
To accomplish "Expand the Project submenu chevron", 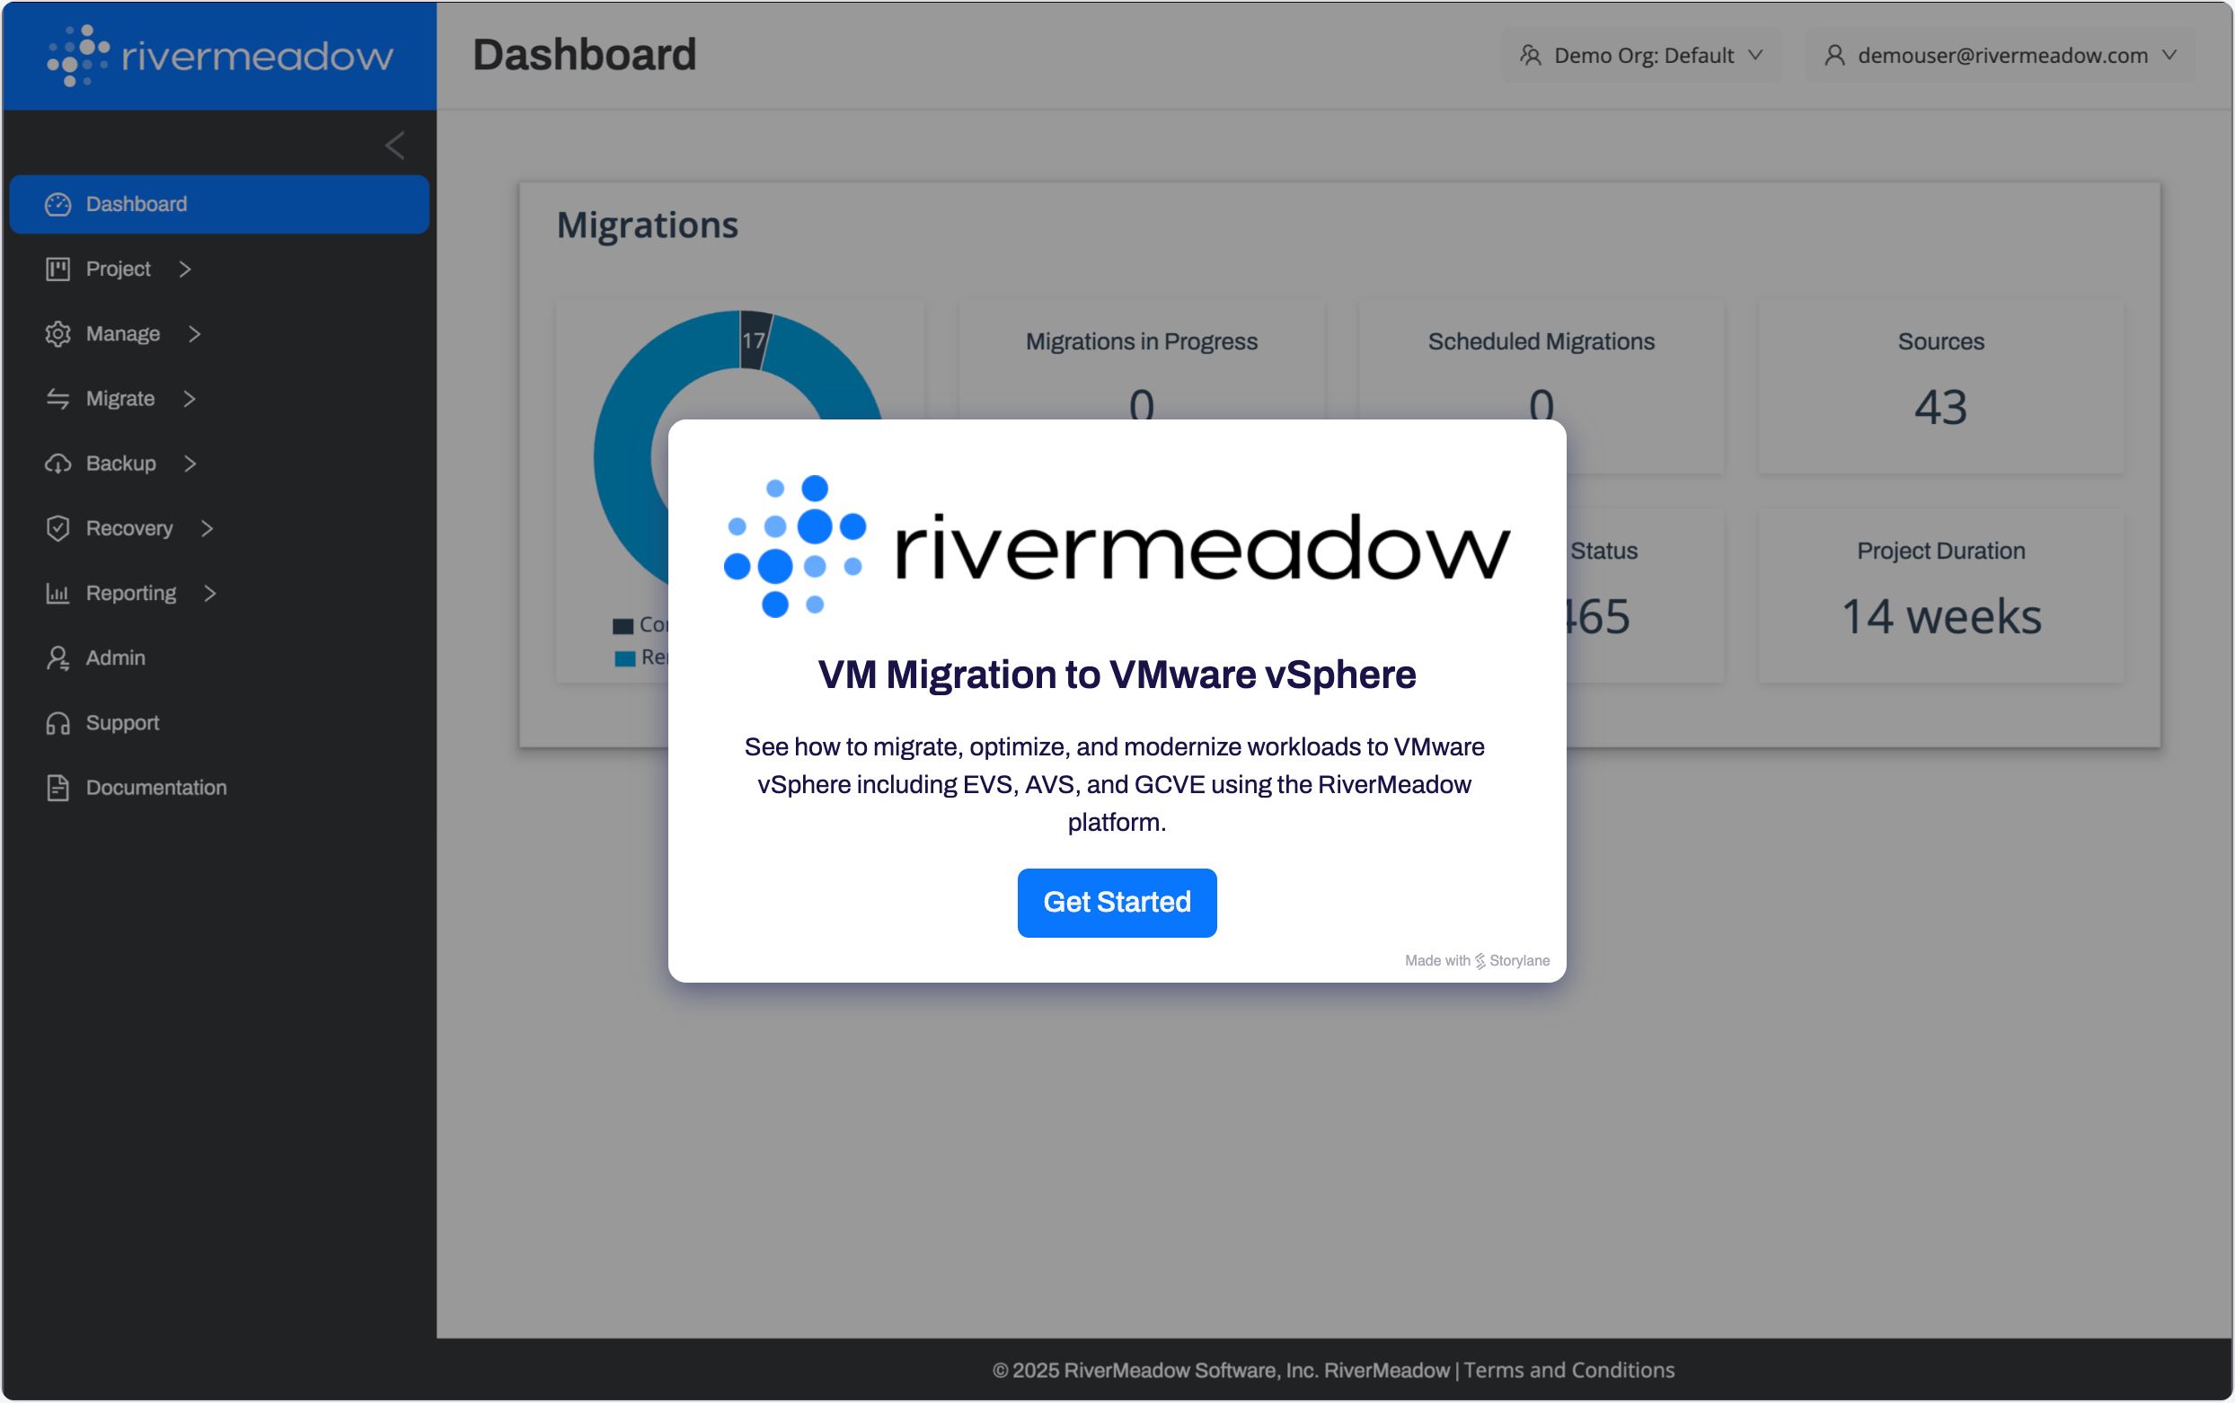I will (186, 269).
